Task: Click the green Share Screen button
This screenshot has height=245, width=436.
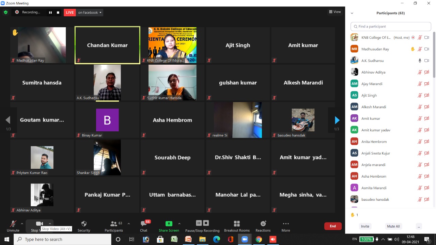Action: [x=169, y=226]
